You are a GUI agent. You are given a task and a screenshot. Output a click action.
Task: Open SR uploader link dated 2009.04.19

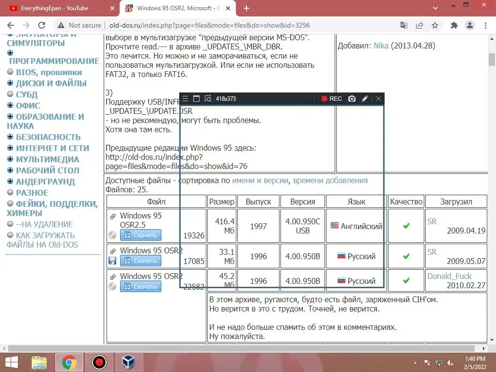click(x=432, y=221)
